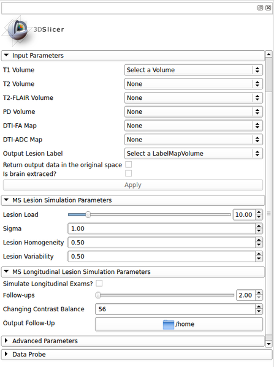Decrease the Sigma value with down arrow
This screenshot has height=367, width=274.
coord(259,231)
